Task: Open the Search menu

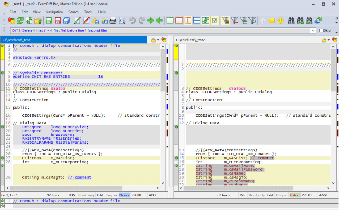Action: pyautogui.click(x=74, y=12)
